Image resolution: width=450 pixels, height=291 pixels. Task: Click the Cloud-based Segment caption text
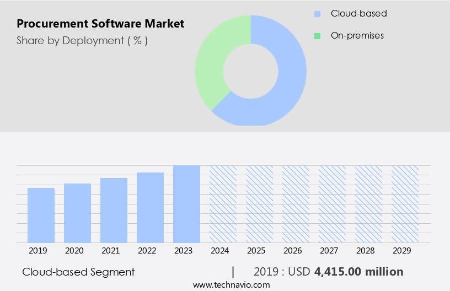pyautogui.click(x=78, y=272)
